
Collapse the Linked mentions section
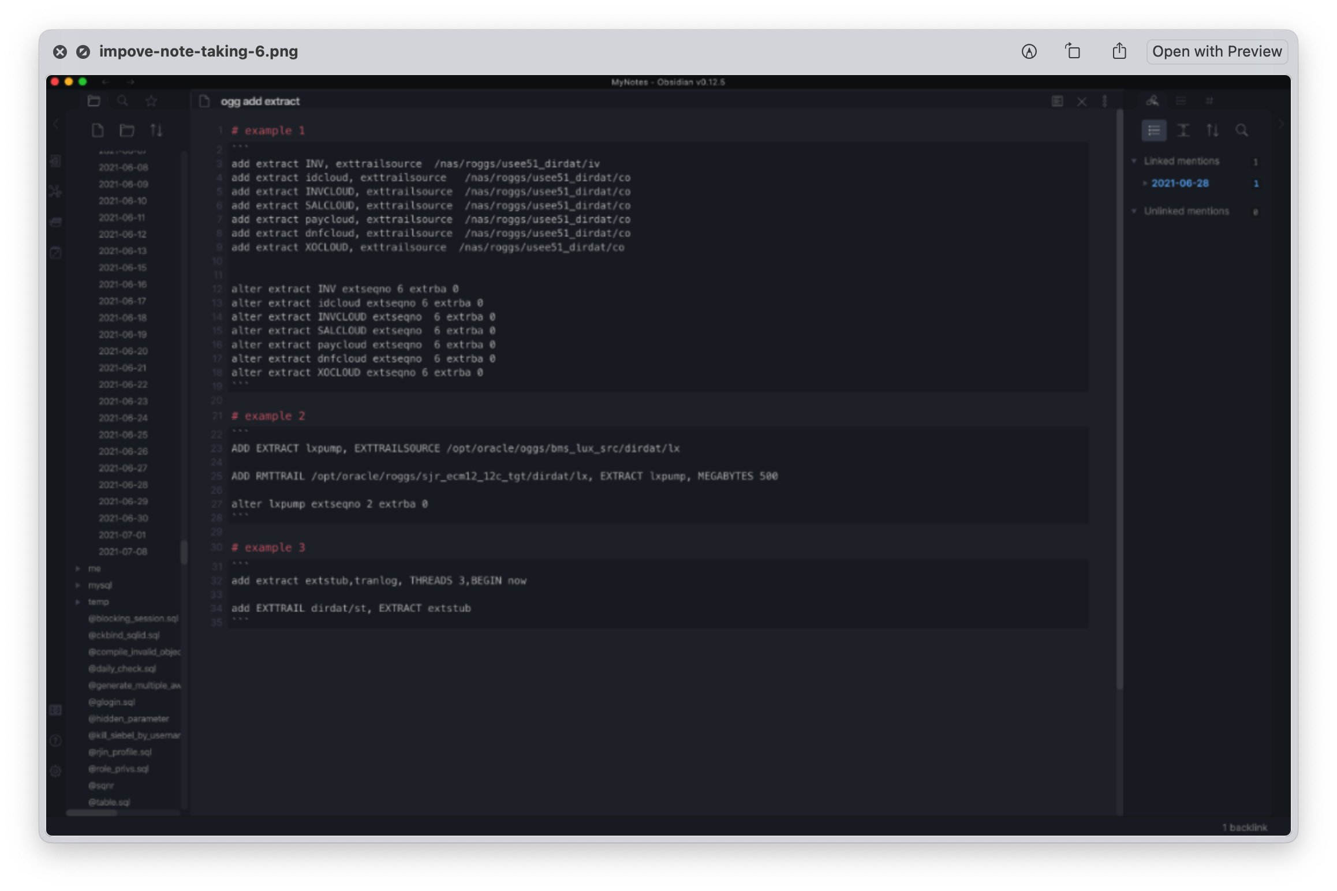click(x=1134, y=161)
